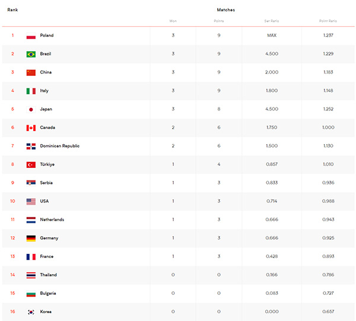356x321 pixels.
Task: Sort by the Points column header
Action: (218, 21)
